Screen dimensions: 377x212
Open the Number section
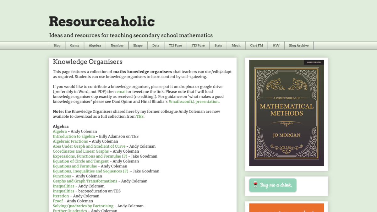click(117, 45)
